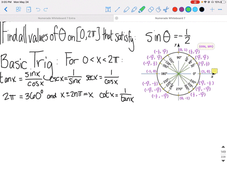Tap the 0° angle label

tap(194, 74)
